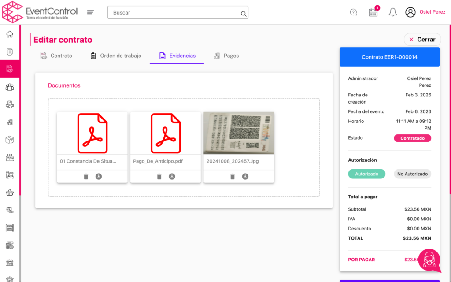The height and width of the screenshot is (282, 451).
Task: Select the Autorizado option
Action: pos(366,174)
